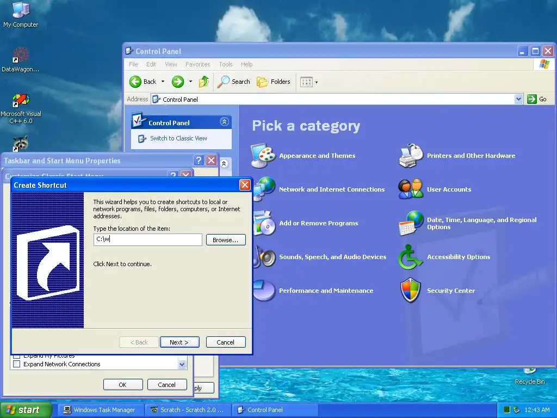Open the Printers and Other Hardware icon
Screen dimensions: 557x418
click(x=411, y=156)
